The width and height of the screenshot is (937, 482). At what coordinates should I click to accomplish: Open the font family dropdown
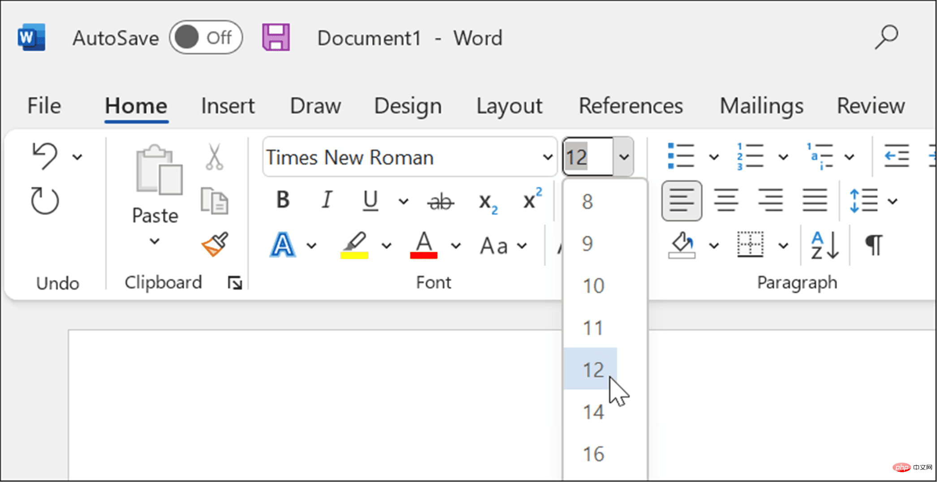pyautogui.click(x=548, y=157)
